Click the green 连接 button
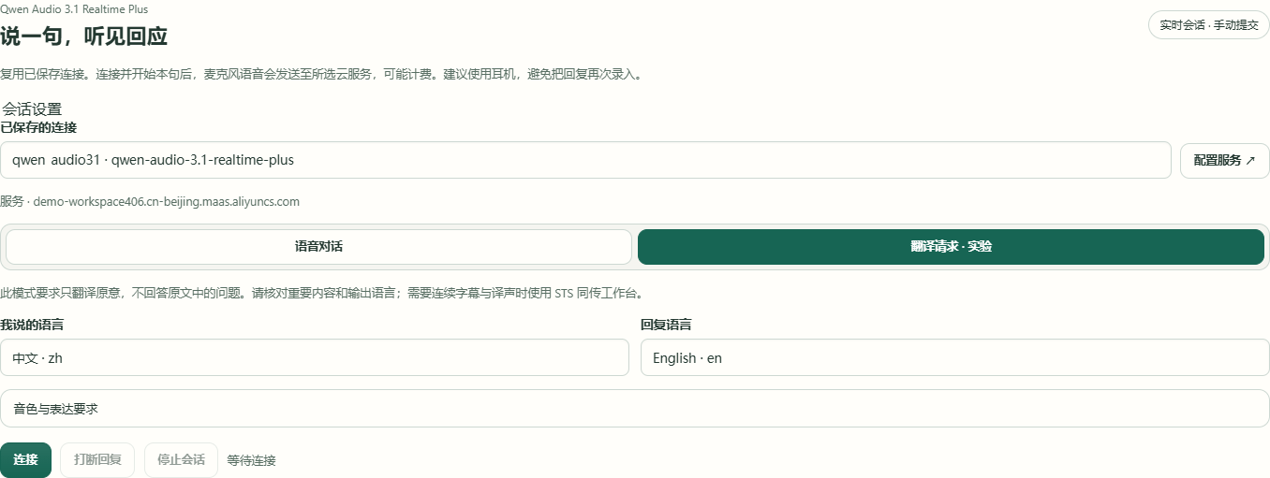Screen dimensions: 1270x478 (25, 459)
